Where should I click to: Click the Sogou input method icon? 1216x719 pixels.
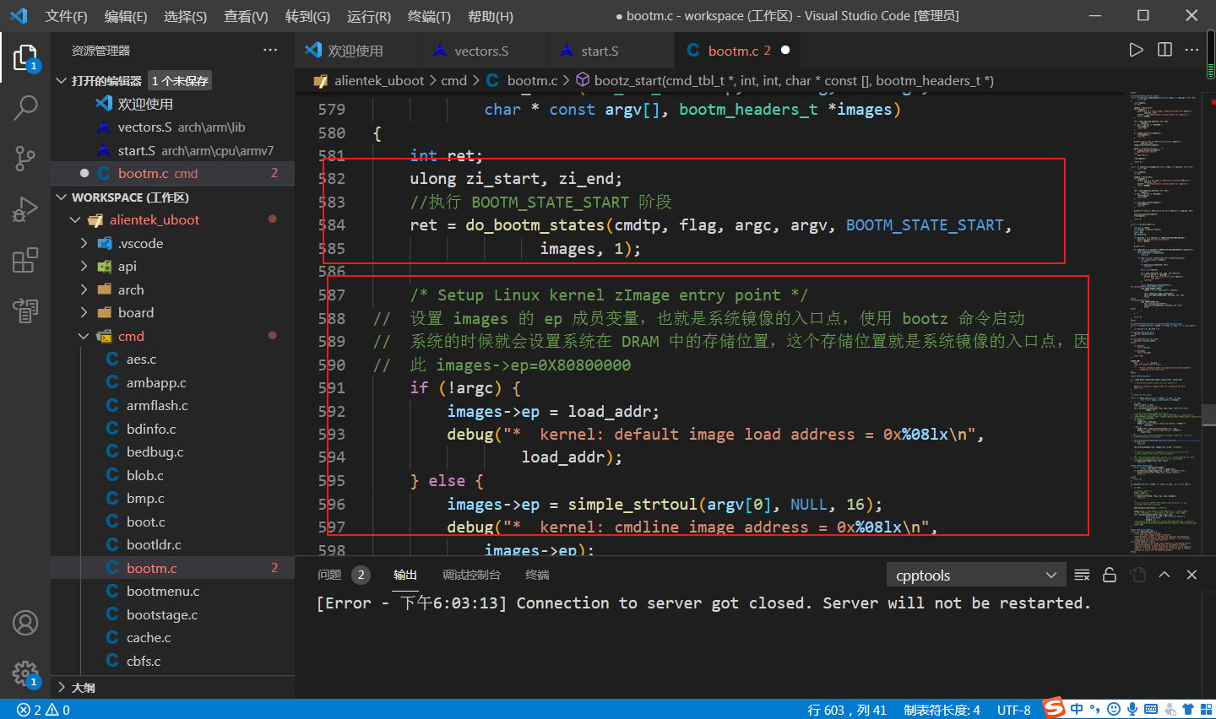click(x=1054, y=708)
